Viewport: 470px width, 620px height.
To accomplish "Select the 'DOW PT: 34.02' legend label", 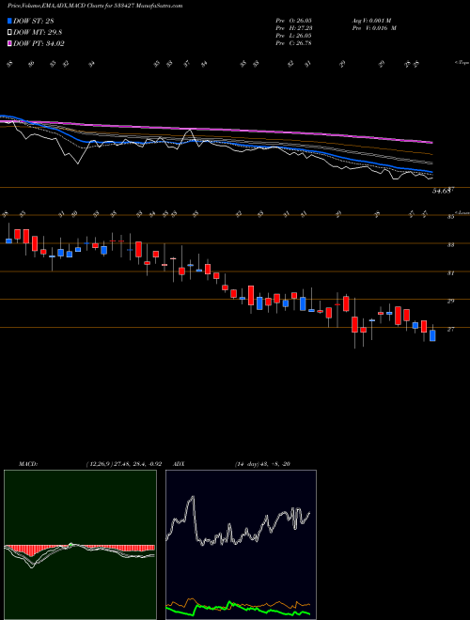I will coord(39,43).
